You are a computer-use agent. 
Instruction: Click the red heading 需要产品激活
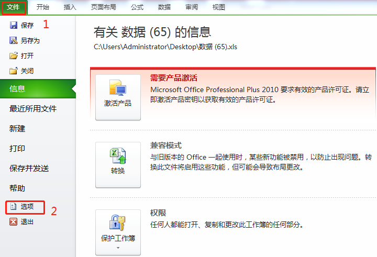[174, 77]
